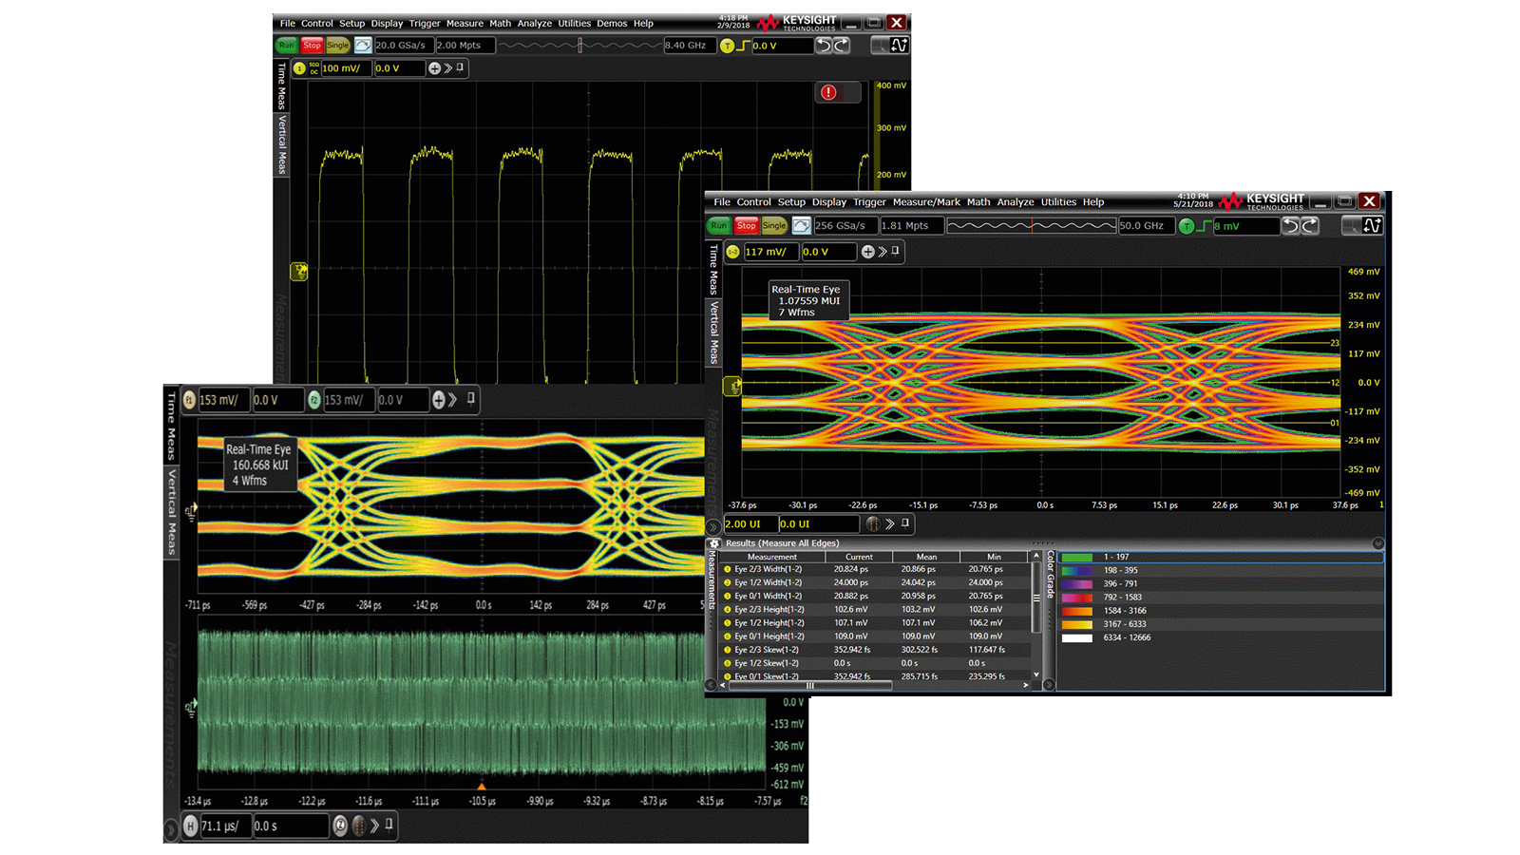Select the green 1 - 197 color grade swatch
The image size is (1520, 855).
click(x=1077, y=557)
